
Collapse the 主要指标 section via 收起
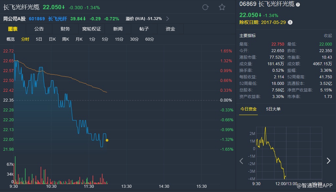[328, 36]
